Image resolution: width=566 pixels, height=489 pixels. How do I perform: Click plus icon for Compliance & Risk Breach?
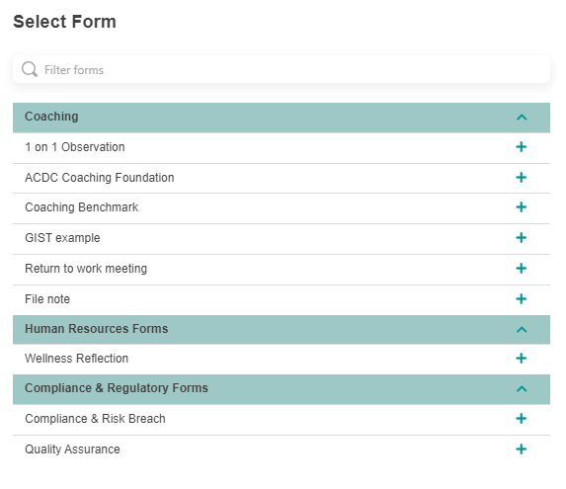521,418
